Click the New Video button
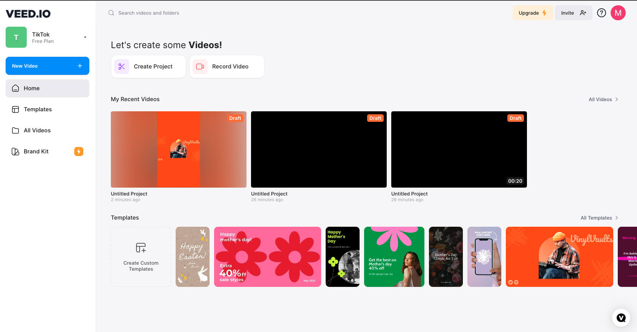This screenshot has width=637, height=332. pos(47,66)
